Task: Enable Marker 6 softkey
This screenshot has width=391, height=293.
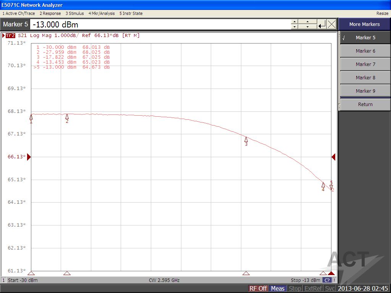Action: point(365,51)
